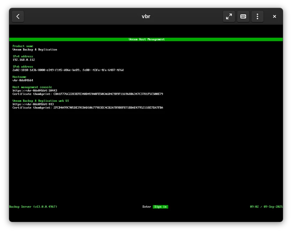Close the vbr console window

[x=274, y=16]
